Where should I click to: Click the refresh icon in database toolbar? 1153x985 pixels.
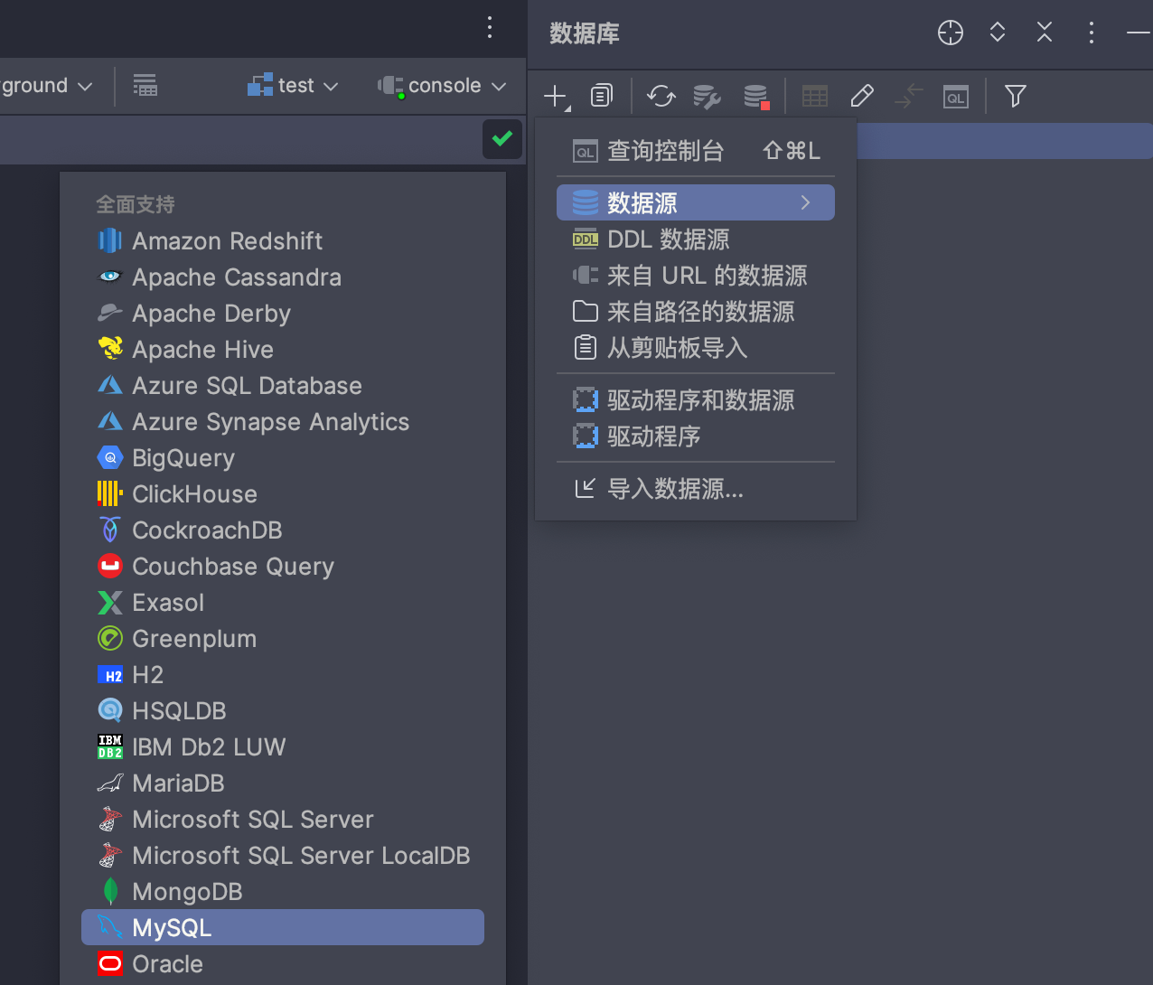pos(661,96)
